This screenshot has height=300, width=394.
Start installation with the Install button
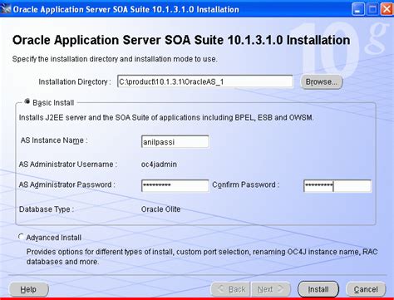[318, 289]
